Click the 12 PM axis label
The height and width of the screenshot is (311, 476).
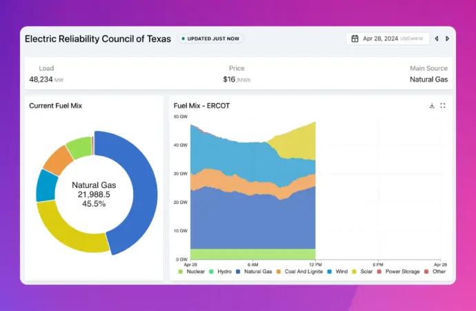pos(315,265)
